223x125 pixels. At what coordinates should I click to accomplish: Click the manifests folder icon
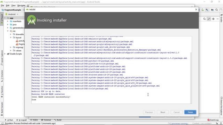pyautogui.click(x=11, y=21)
